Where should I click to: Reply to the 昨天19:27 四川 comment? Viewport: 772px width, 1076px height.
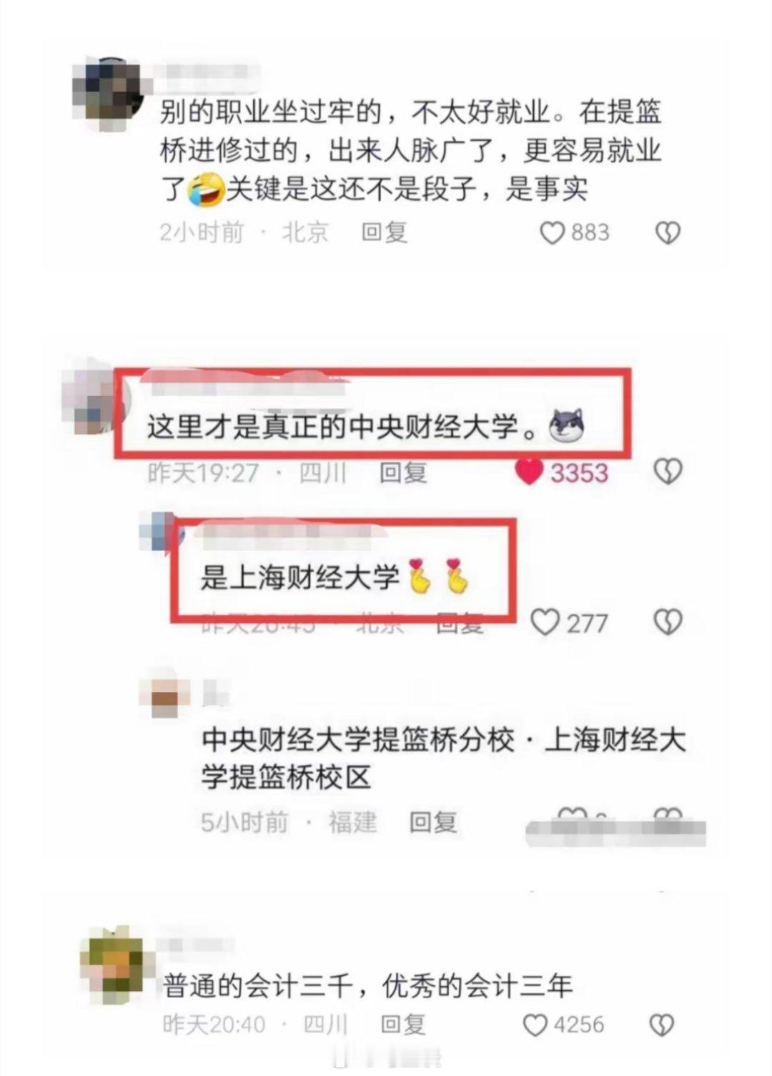point(403,472)
